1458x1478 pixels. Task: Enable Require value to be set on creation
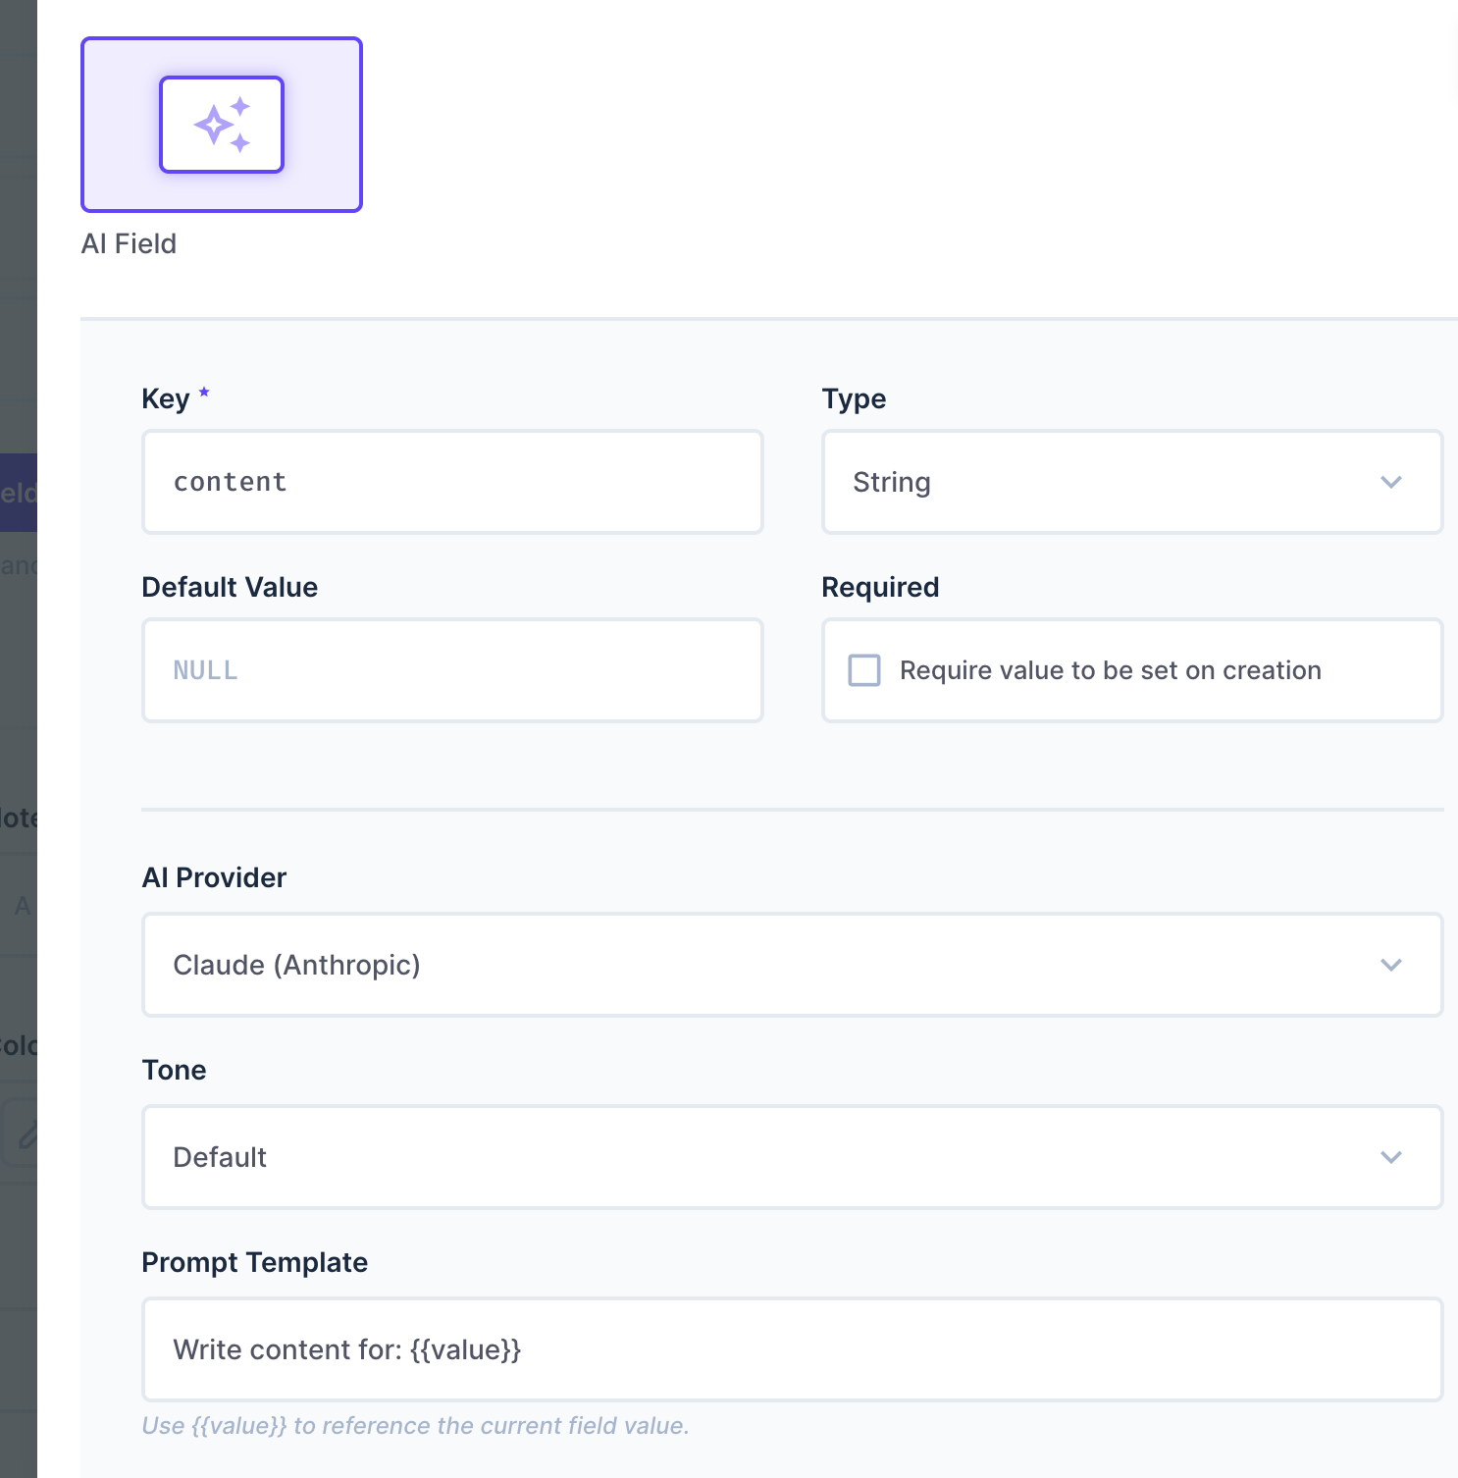click(x=864, y=670)
